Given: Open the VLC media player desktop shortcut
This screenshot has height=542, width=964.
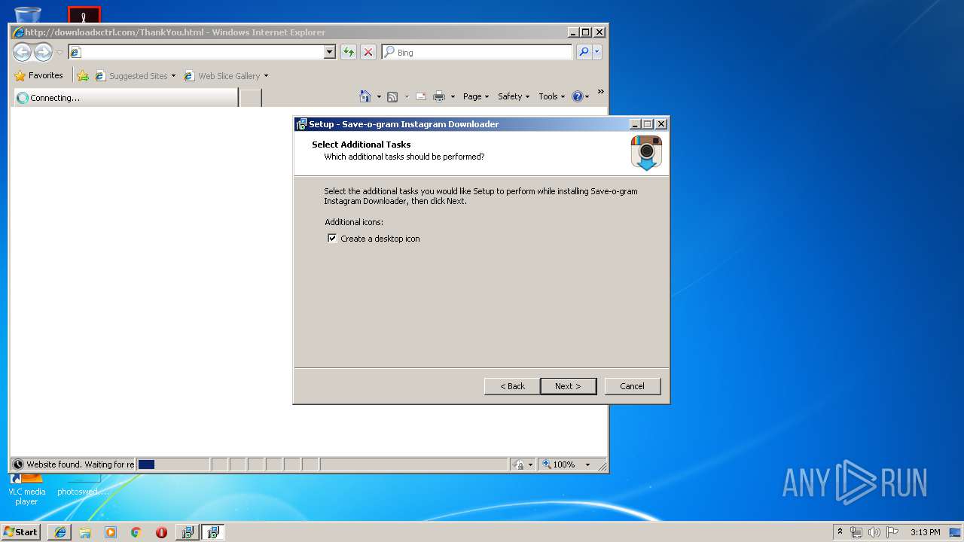Looking at the screenshot, I should 26,488.
